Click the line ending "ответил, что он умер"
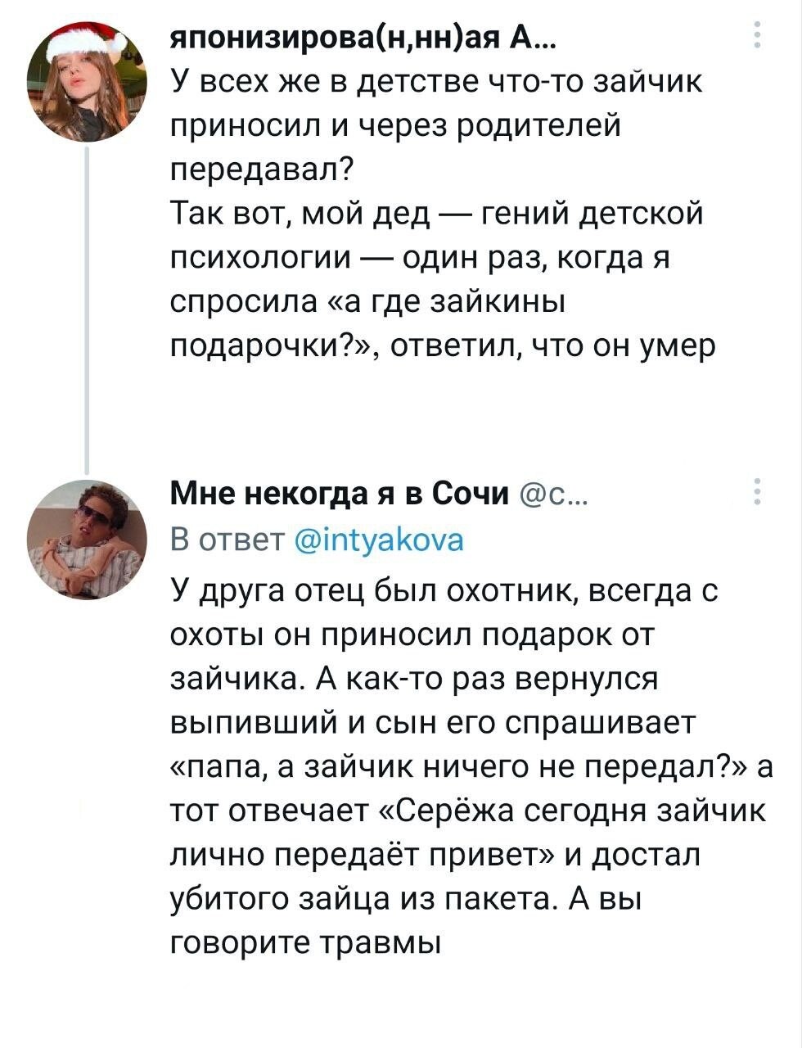 [x=442, y=347]
